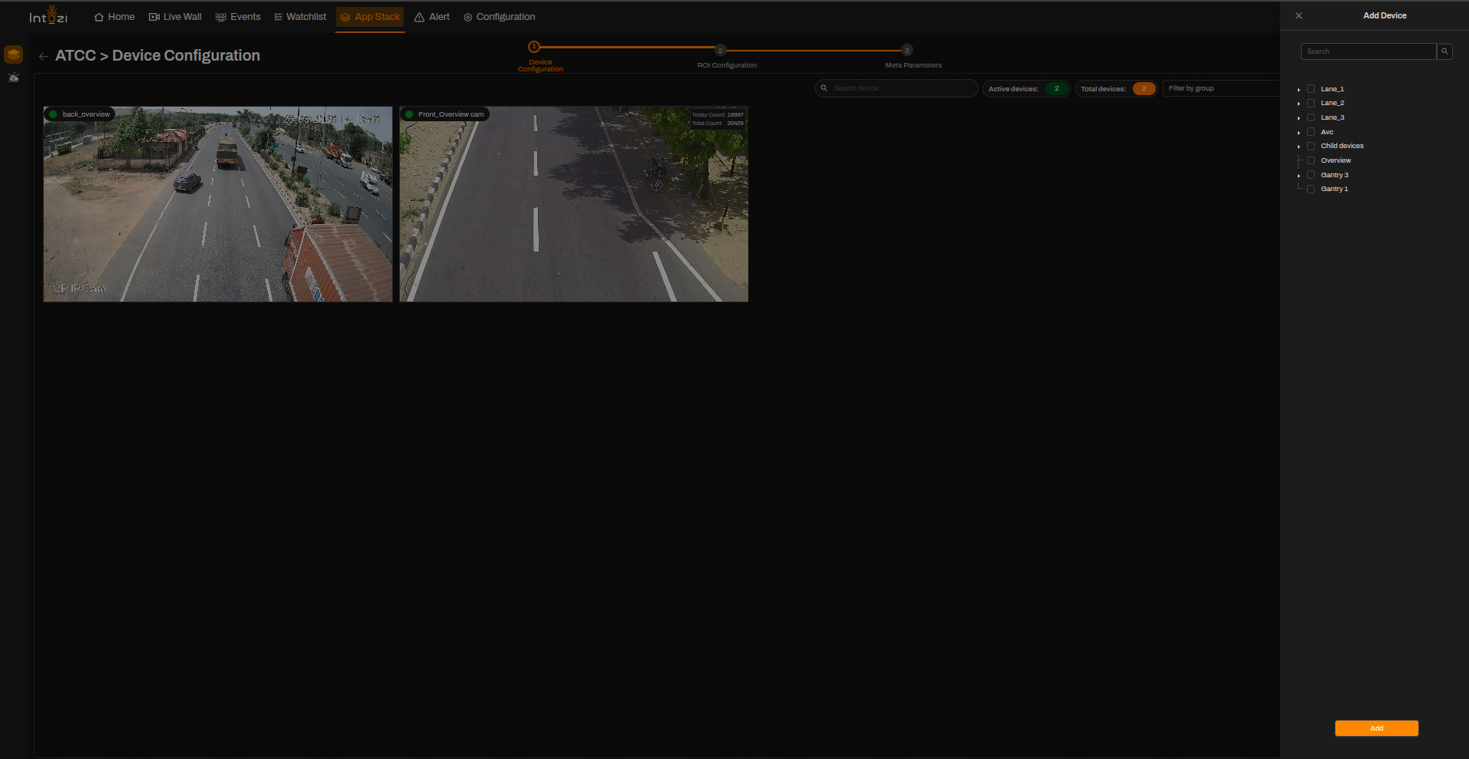
Task: Go to Live Wall
Action: coord(175,17)
